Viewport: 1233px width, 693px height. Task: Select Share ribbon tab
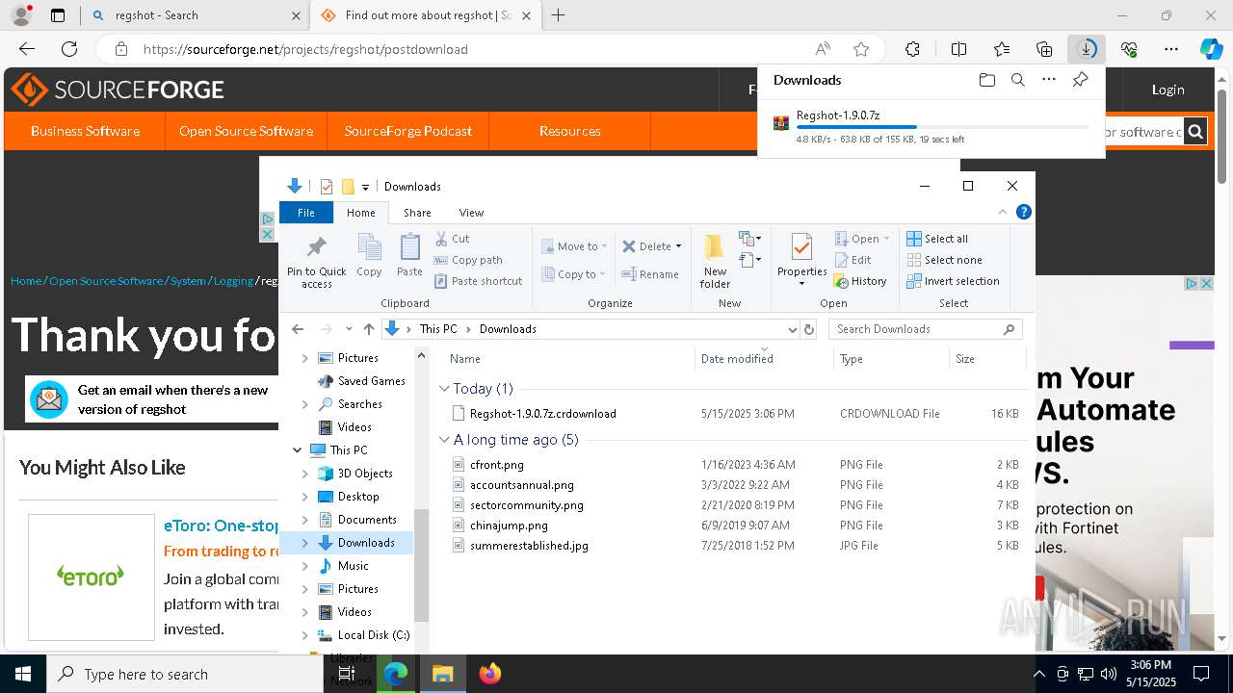pyautogui.click(x=417, y=213)
